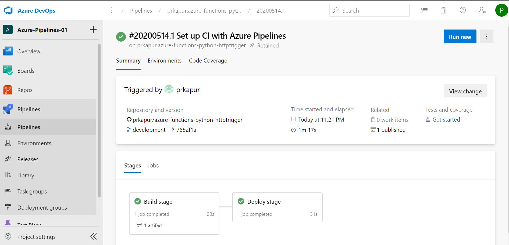This screenshot has width=509, height=245.
Task: Click the Run new button
Action: (460, 36)
